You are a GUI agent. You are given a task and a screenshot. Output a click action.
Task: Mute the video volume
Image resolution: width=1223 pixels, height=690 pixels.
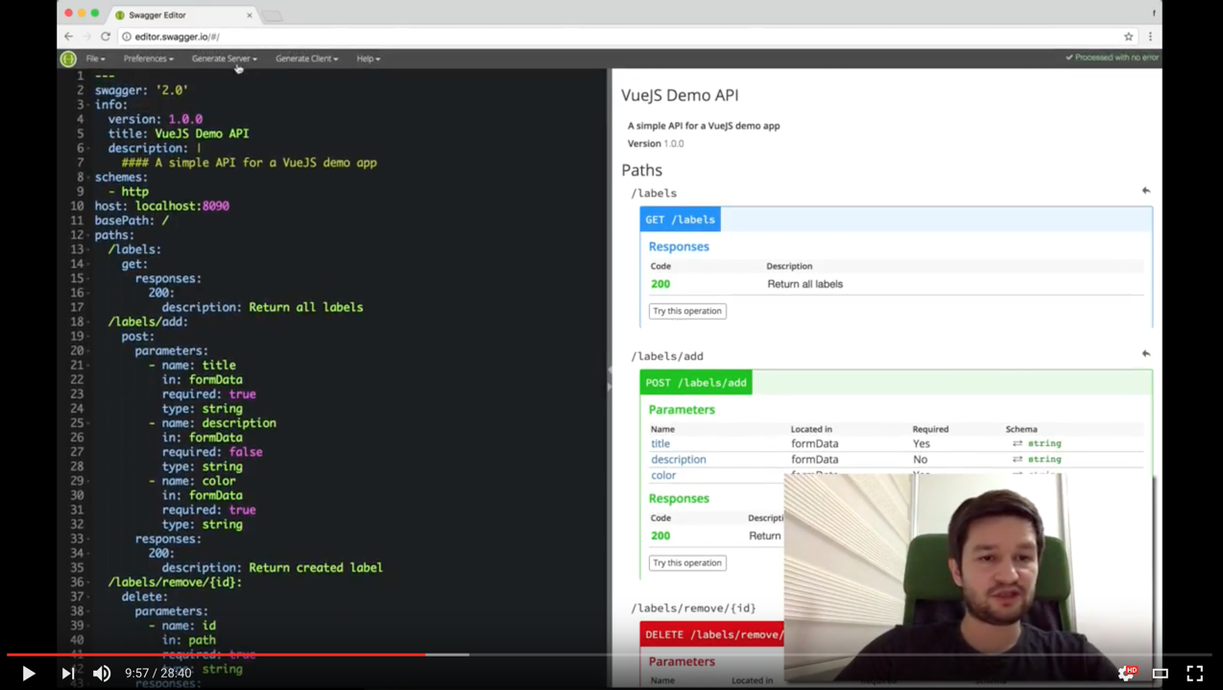(102, 674)
